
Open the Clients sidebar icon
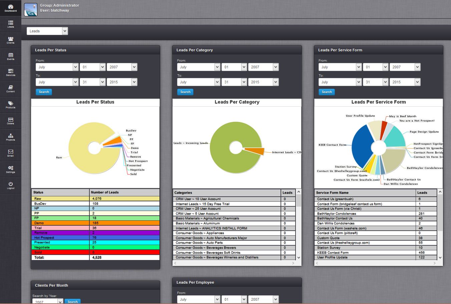pyautogui.click(x=10, y=40)
